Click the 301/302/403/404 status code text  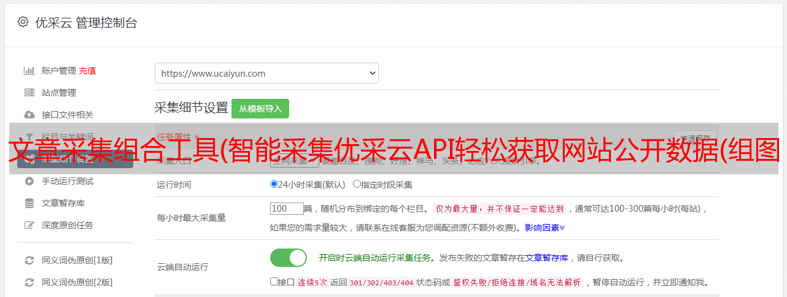click(x=381, y=282)
